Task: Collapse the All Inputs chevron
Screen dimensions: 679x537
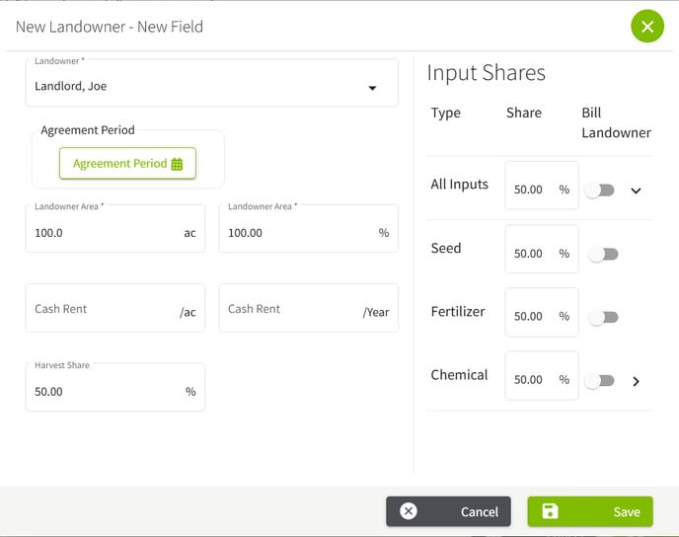Action: (636, 191)
